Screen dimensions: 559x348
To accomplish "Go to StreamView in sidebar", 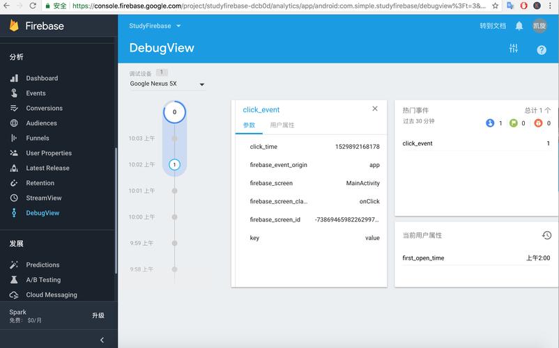I will point(44,198).
